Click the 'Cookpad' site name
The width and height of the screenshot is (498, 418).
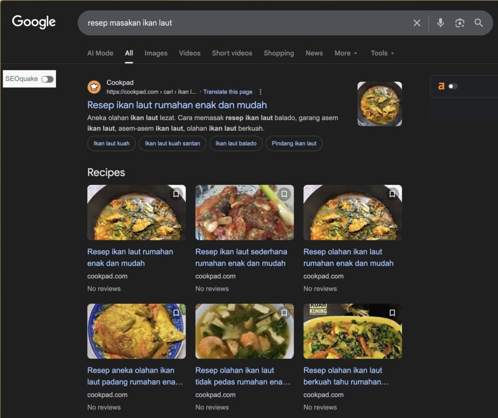click(120, 83)
